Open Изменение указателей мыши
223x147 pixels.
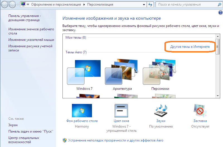point(31,40)
